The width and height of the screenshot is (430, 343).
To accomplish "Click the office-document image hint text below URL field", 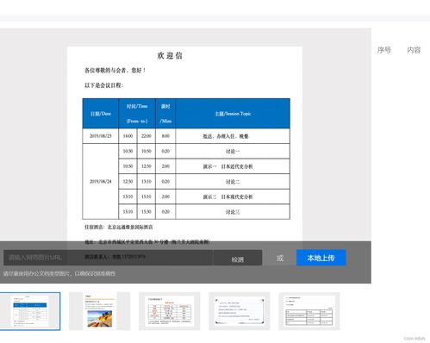I will click(59, 273).
